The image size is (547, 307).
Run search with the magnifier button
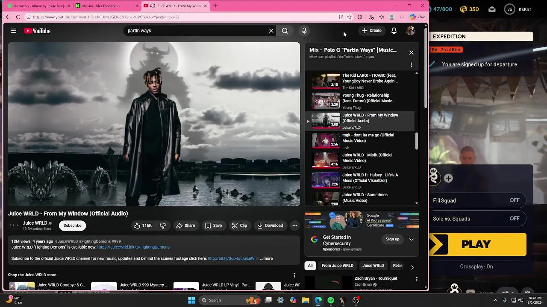(x=285, y=31)
